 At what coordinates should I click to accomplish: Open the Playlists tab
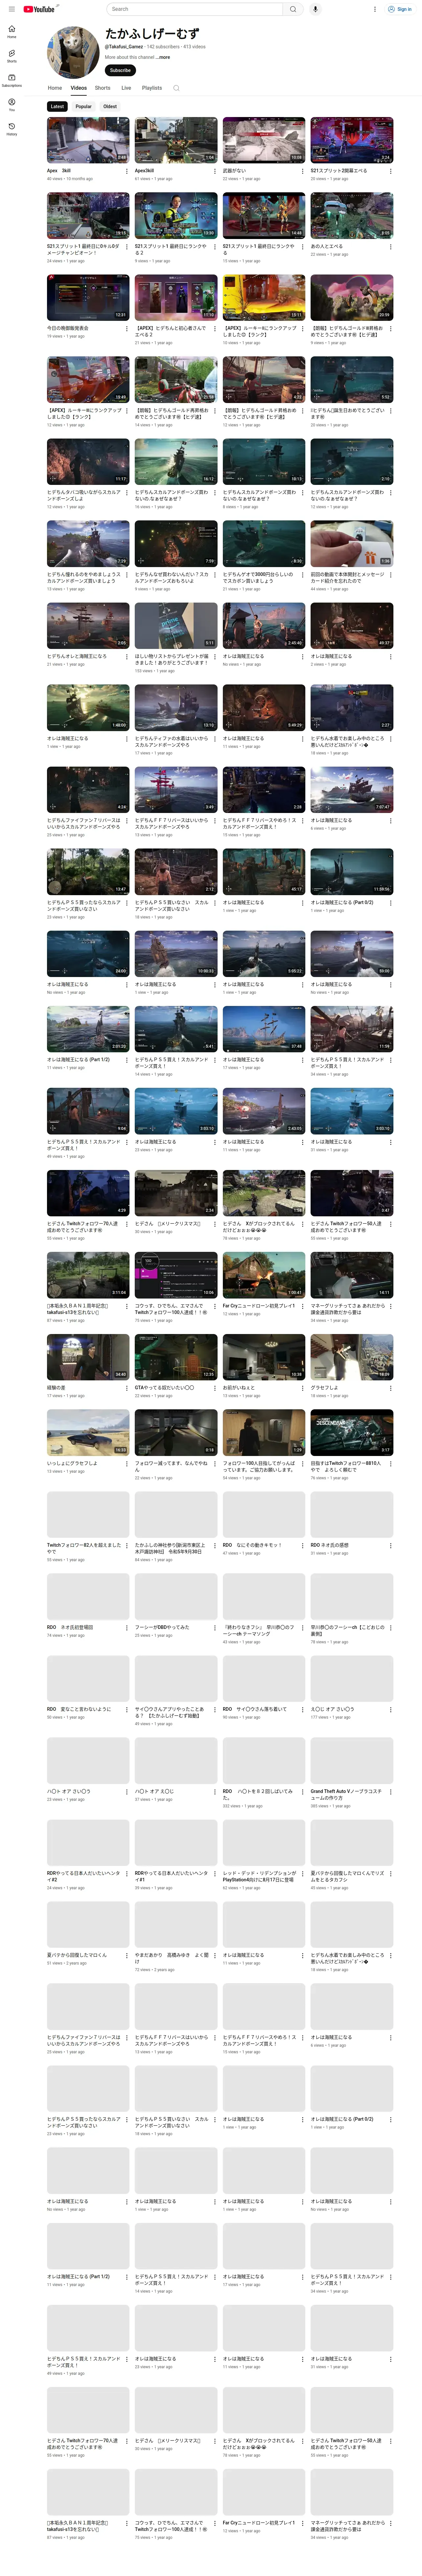tap(152, 88)
